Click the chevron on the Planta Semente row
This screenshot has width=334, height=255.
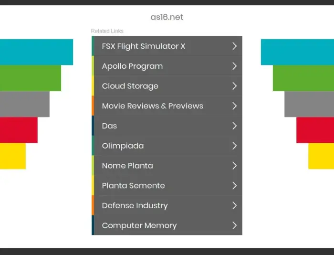click(234, 186)
